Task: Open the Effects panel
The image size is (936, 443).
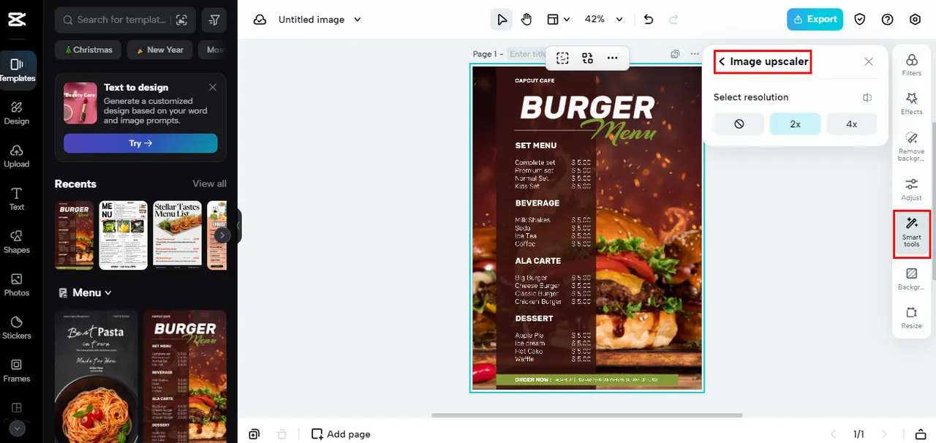Action: pyautogui.click(x=911, y=103)
